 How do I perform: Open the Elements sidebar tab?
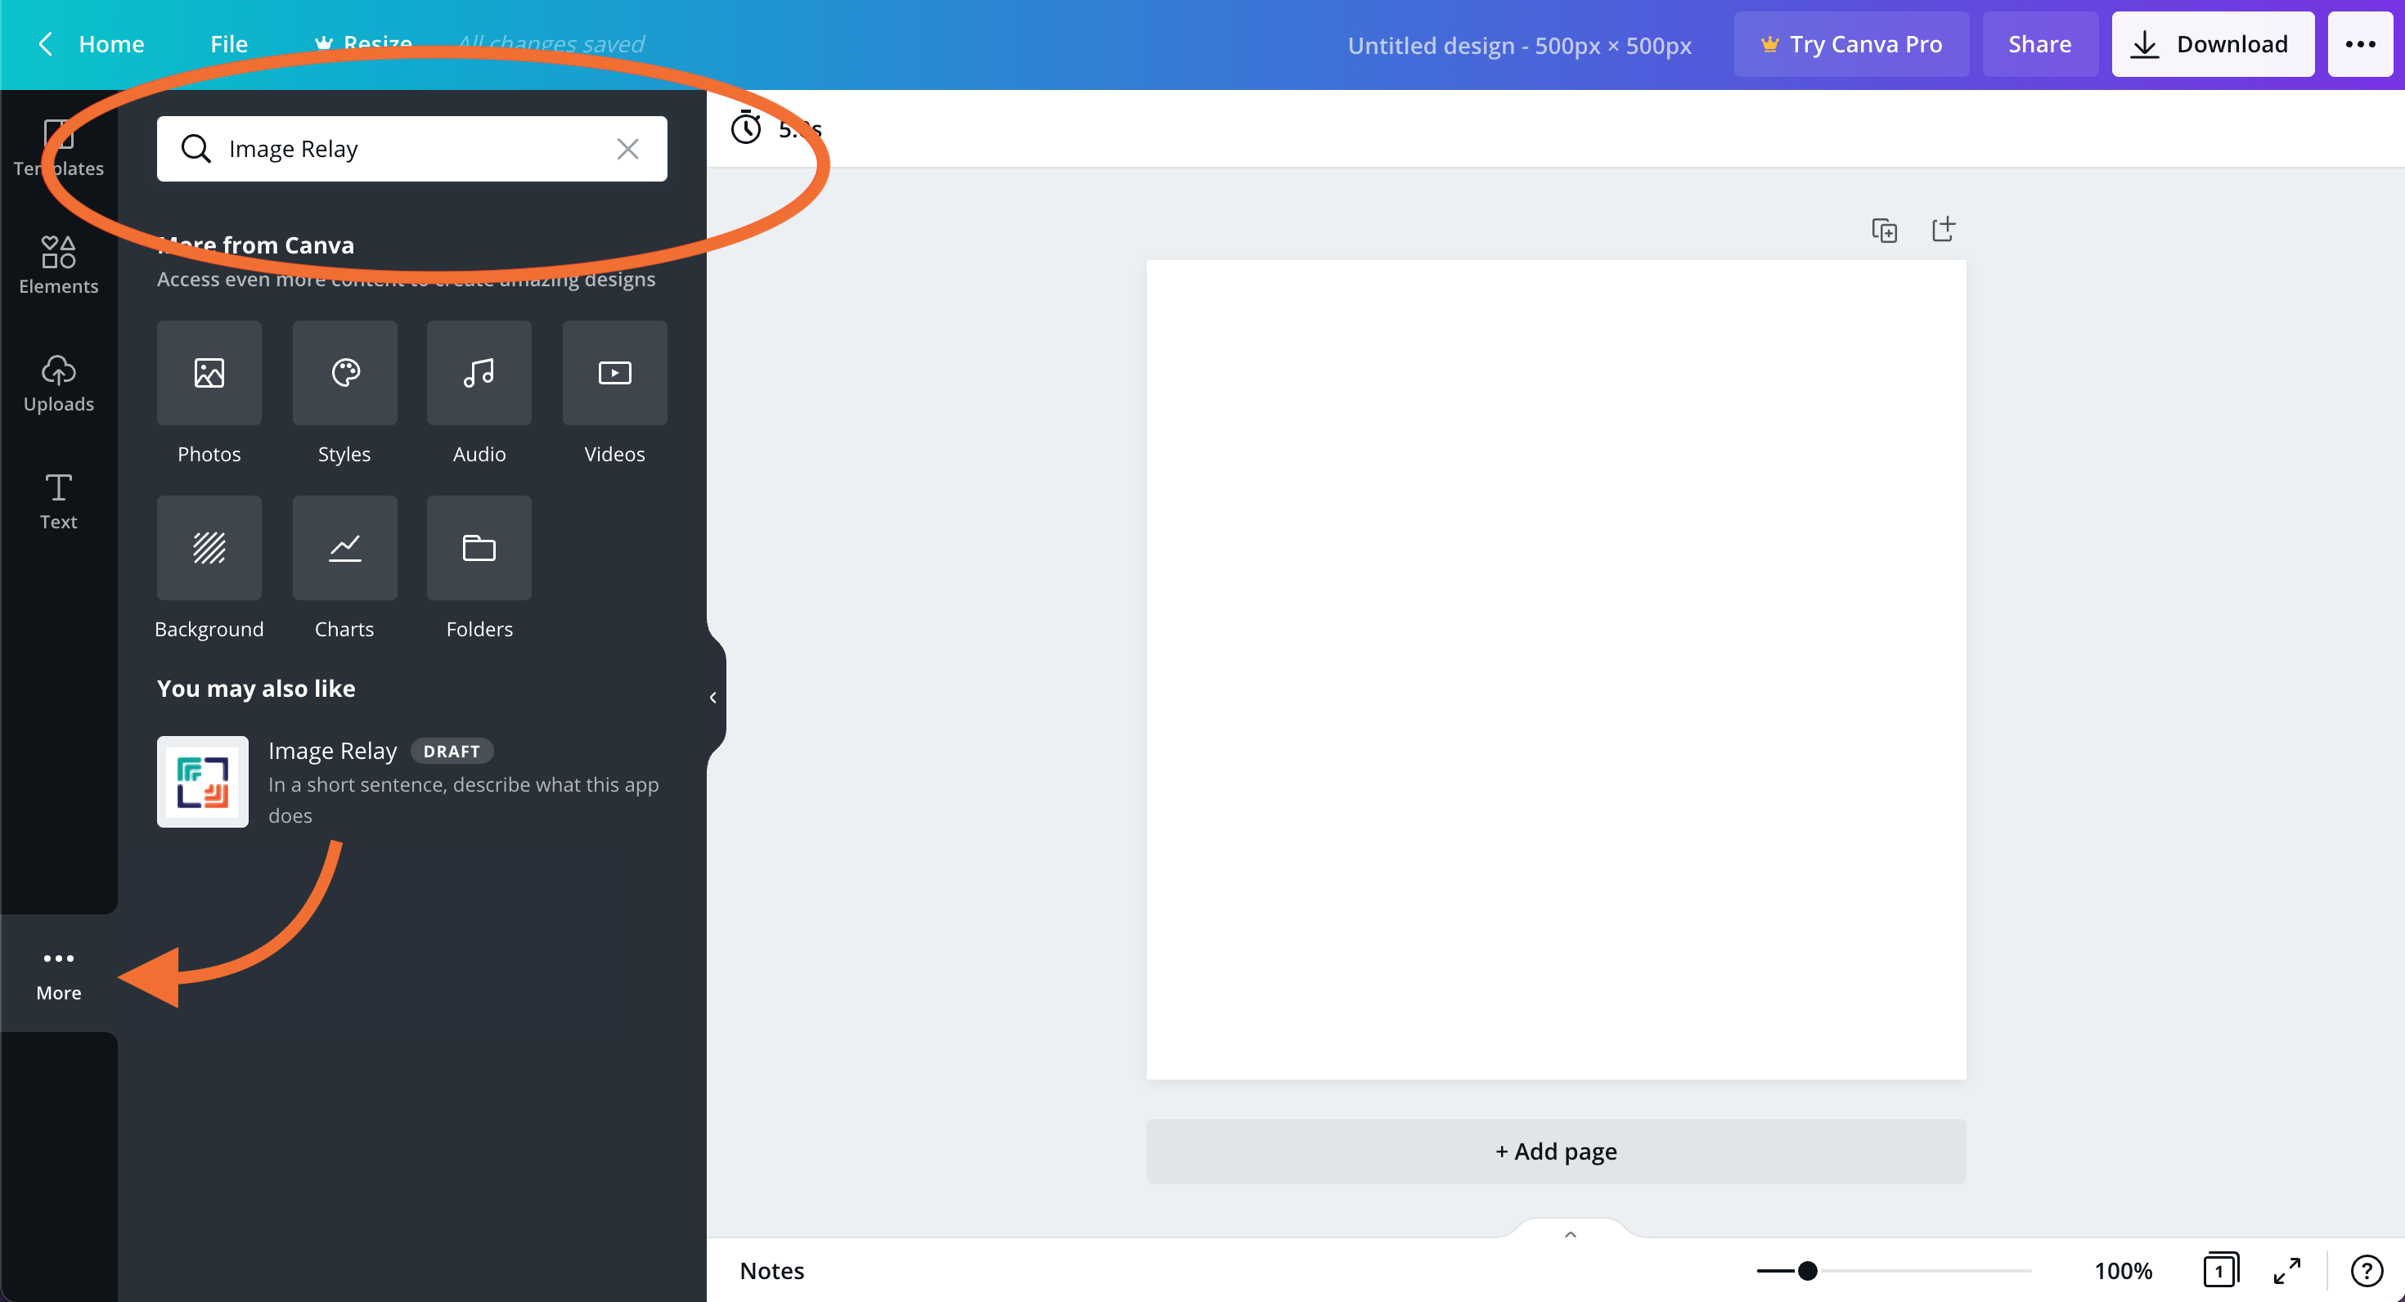pos(58,266)
